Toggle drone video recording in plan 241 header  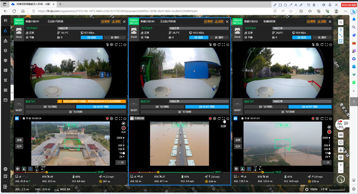click(x=107, y=118)
